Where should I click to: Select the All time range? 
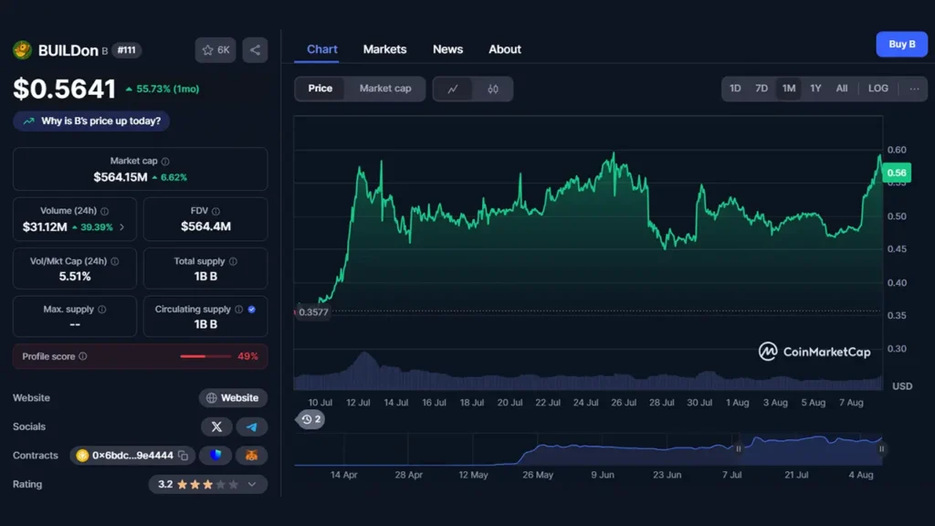pyautogui.click(x=842, y=89)
